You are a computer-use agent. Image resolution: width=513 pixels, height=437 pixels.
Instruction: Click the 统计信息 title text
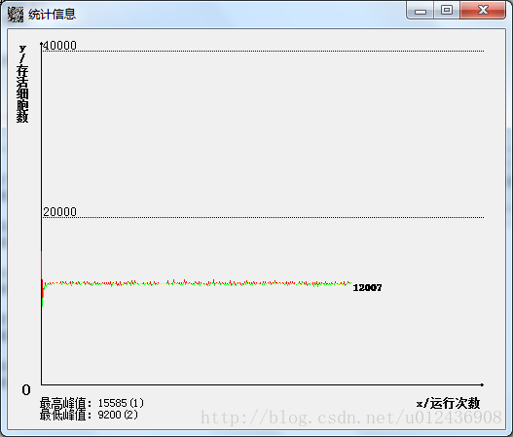click(52, 15)
